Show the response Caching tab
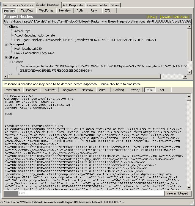Image resolution: width=195 pixels, height=206 pixels. (x=119, y=90)
